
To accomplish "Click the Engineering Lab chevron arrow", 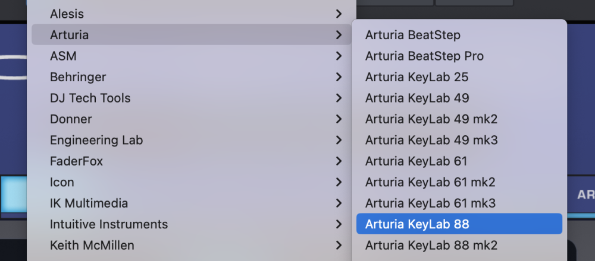I will [x=339, y=141].
